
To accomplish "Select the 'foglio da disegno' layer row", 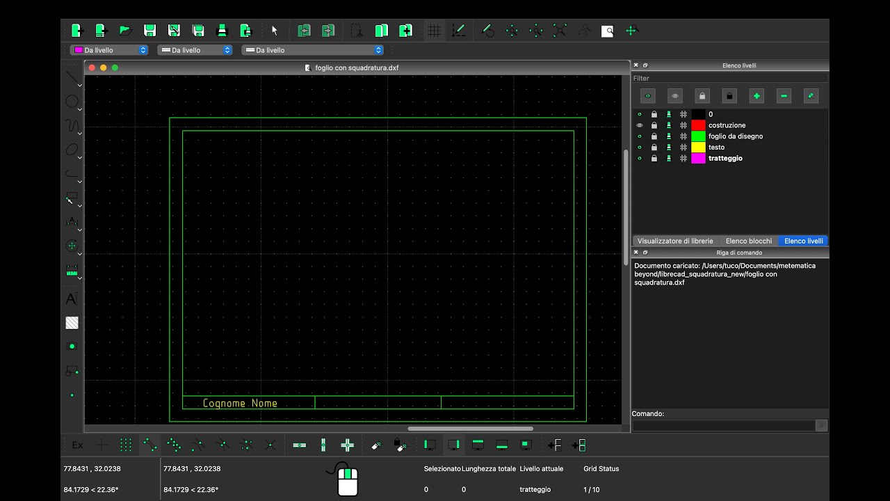I will [730, 136].
